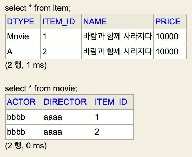
Task: Select ITEM_ID cell in DTYPE A row
Action: point(61,52)
